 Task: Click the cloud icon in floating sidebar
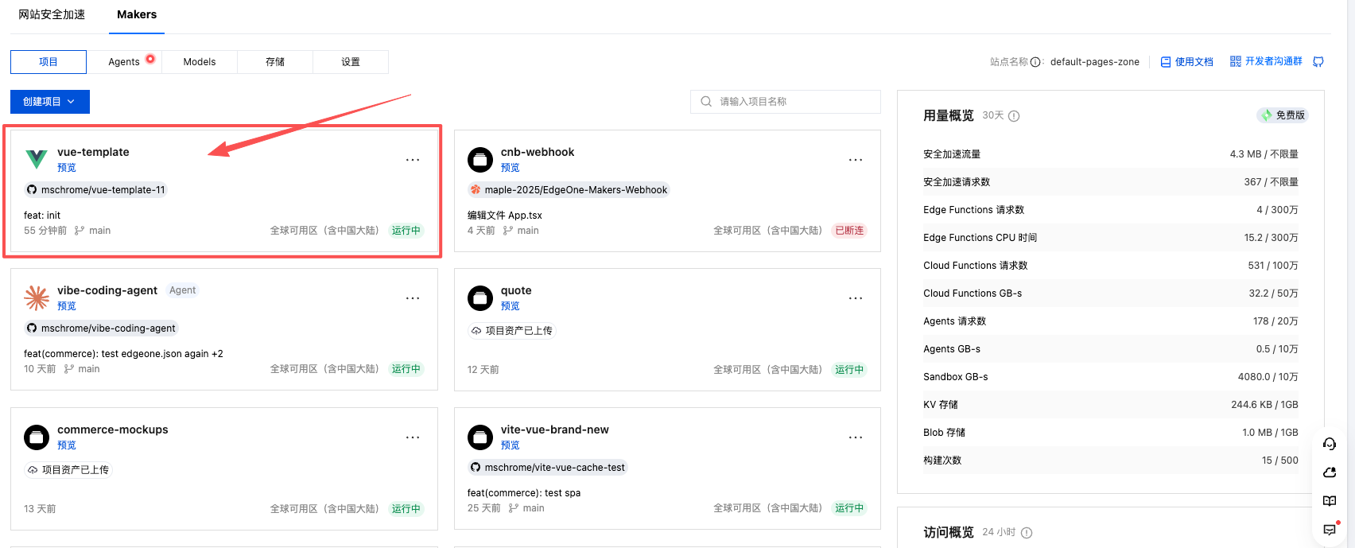1330,472
